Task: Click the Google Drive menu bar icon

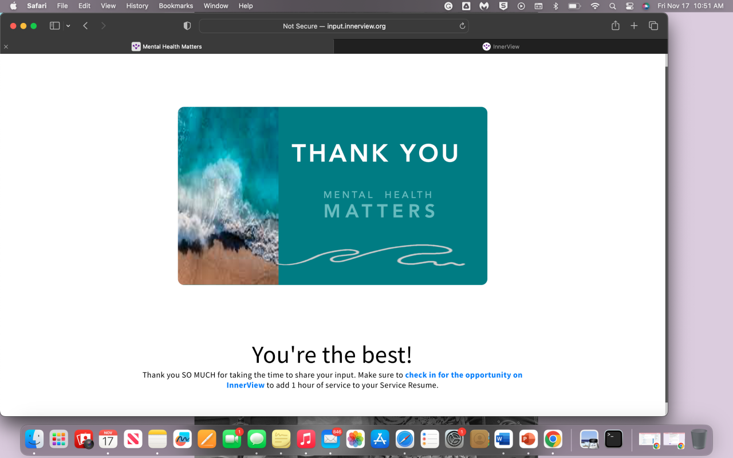Action: coord(466,6)
